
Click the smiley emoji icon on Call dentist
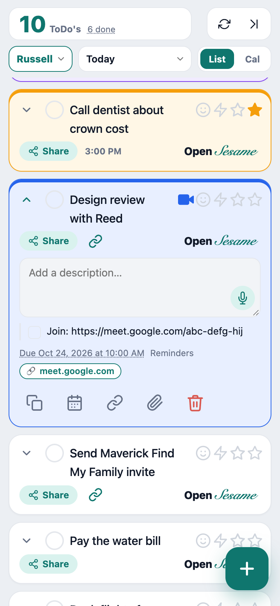(203, 110)
